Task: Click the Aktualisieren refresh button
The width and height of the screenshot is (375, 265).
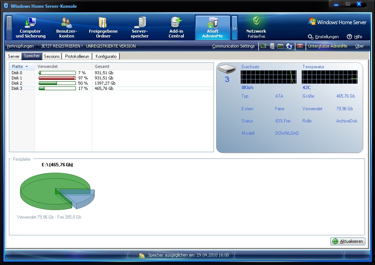Action: [348, 241]
